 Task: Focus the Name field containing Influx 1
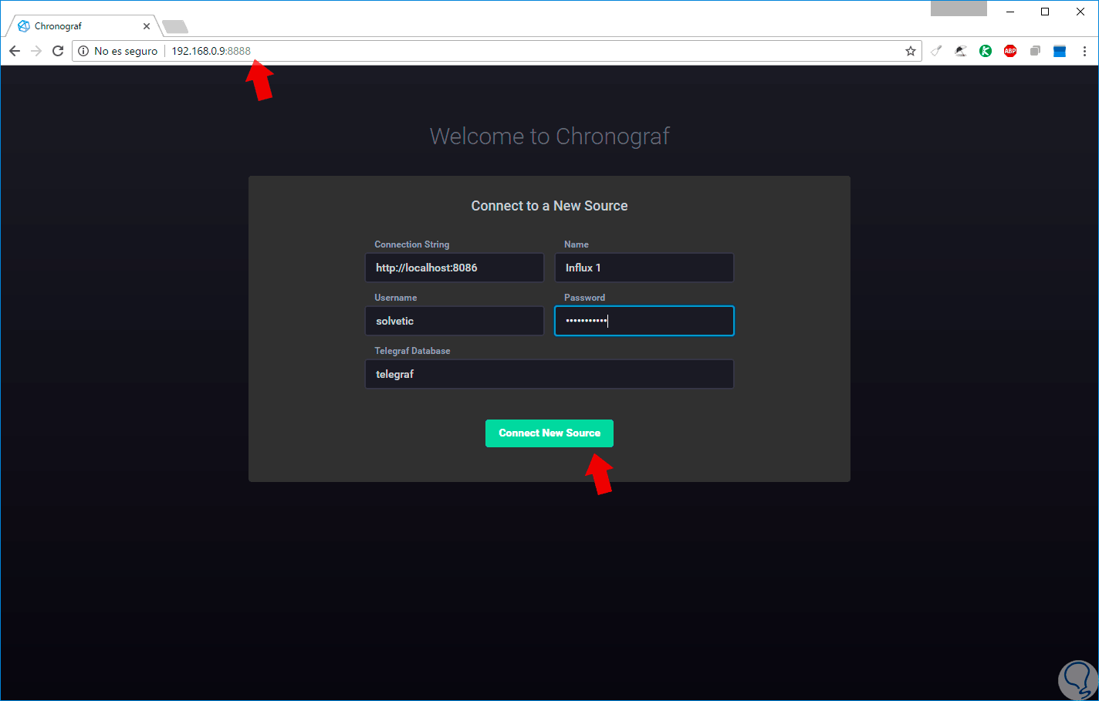click(644, 268)
